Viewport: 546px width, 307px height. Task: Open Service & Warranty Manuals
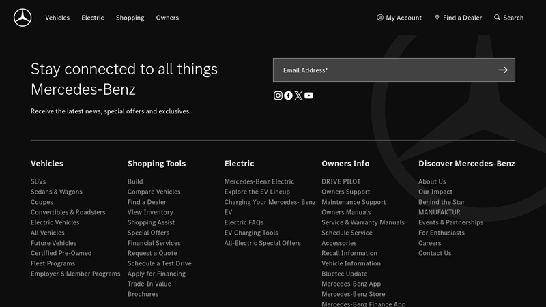coord(363,222)
